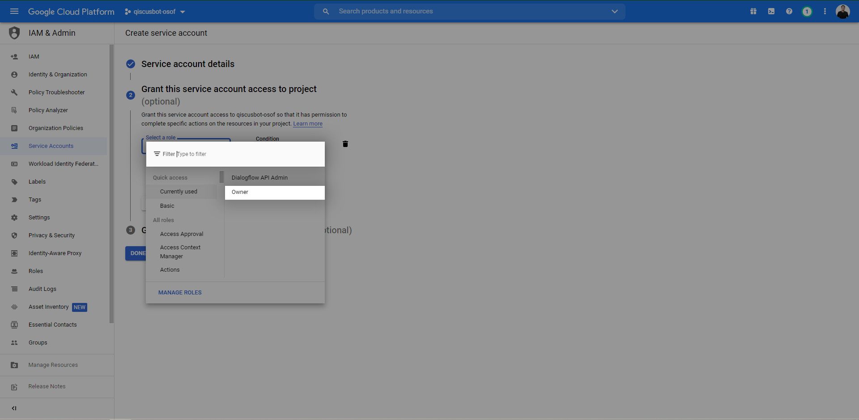
Task: Click the gift free trial icon
Action: pyautogui.click(x=753, y=12)
